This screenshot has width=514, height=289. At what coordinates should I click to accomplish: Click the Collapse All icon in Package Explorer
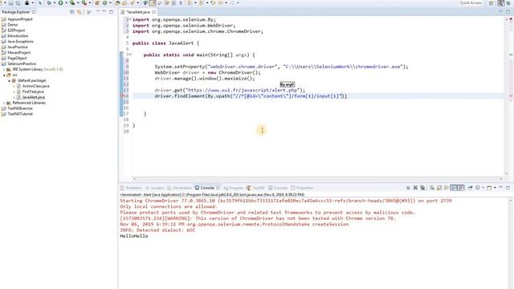click(72, 12)
